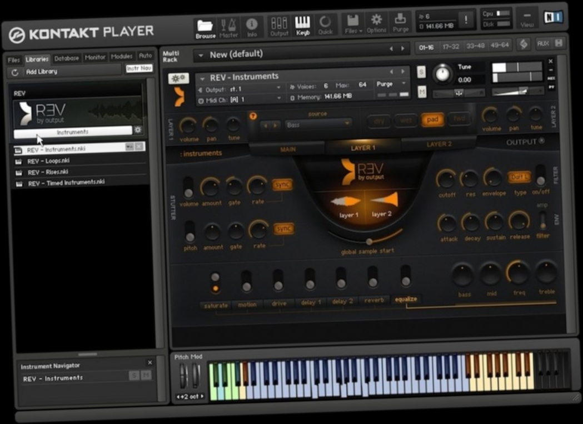Open the Options gear dialog
Screen dimensions: 583x424
coord(376,23)
